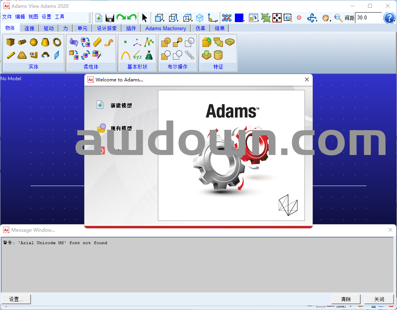
Task: Toggle shaded render cube icon
Action: [x=200, y=18]
